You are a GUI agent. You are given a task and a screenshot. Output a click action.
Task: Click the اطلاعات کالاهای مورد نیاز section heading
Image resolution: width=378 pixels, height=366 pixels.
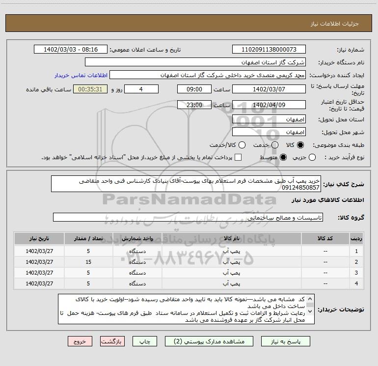pos(328,200)
